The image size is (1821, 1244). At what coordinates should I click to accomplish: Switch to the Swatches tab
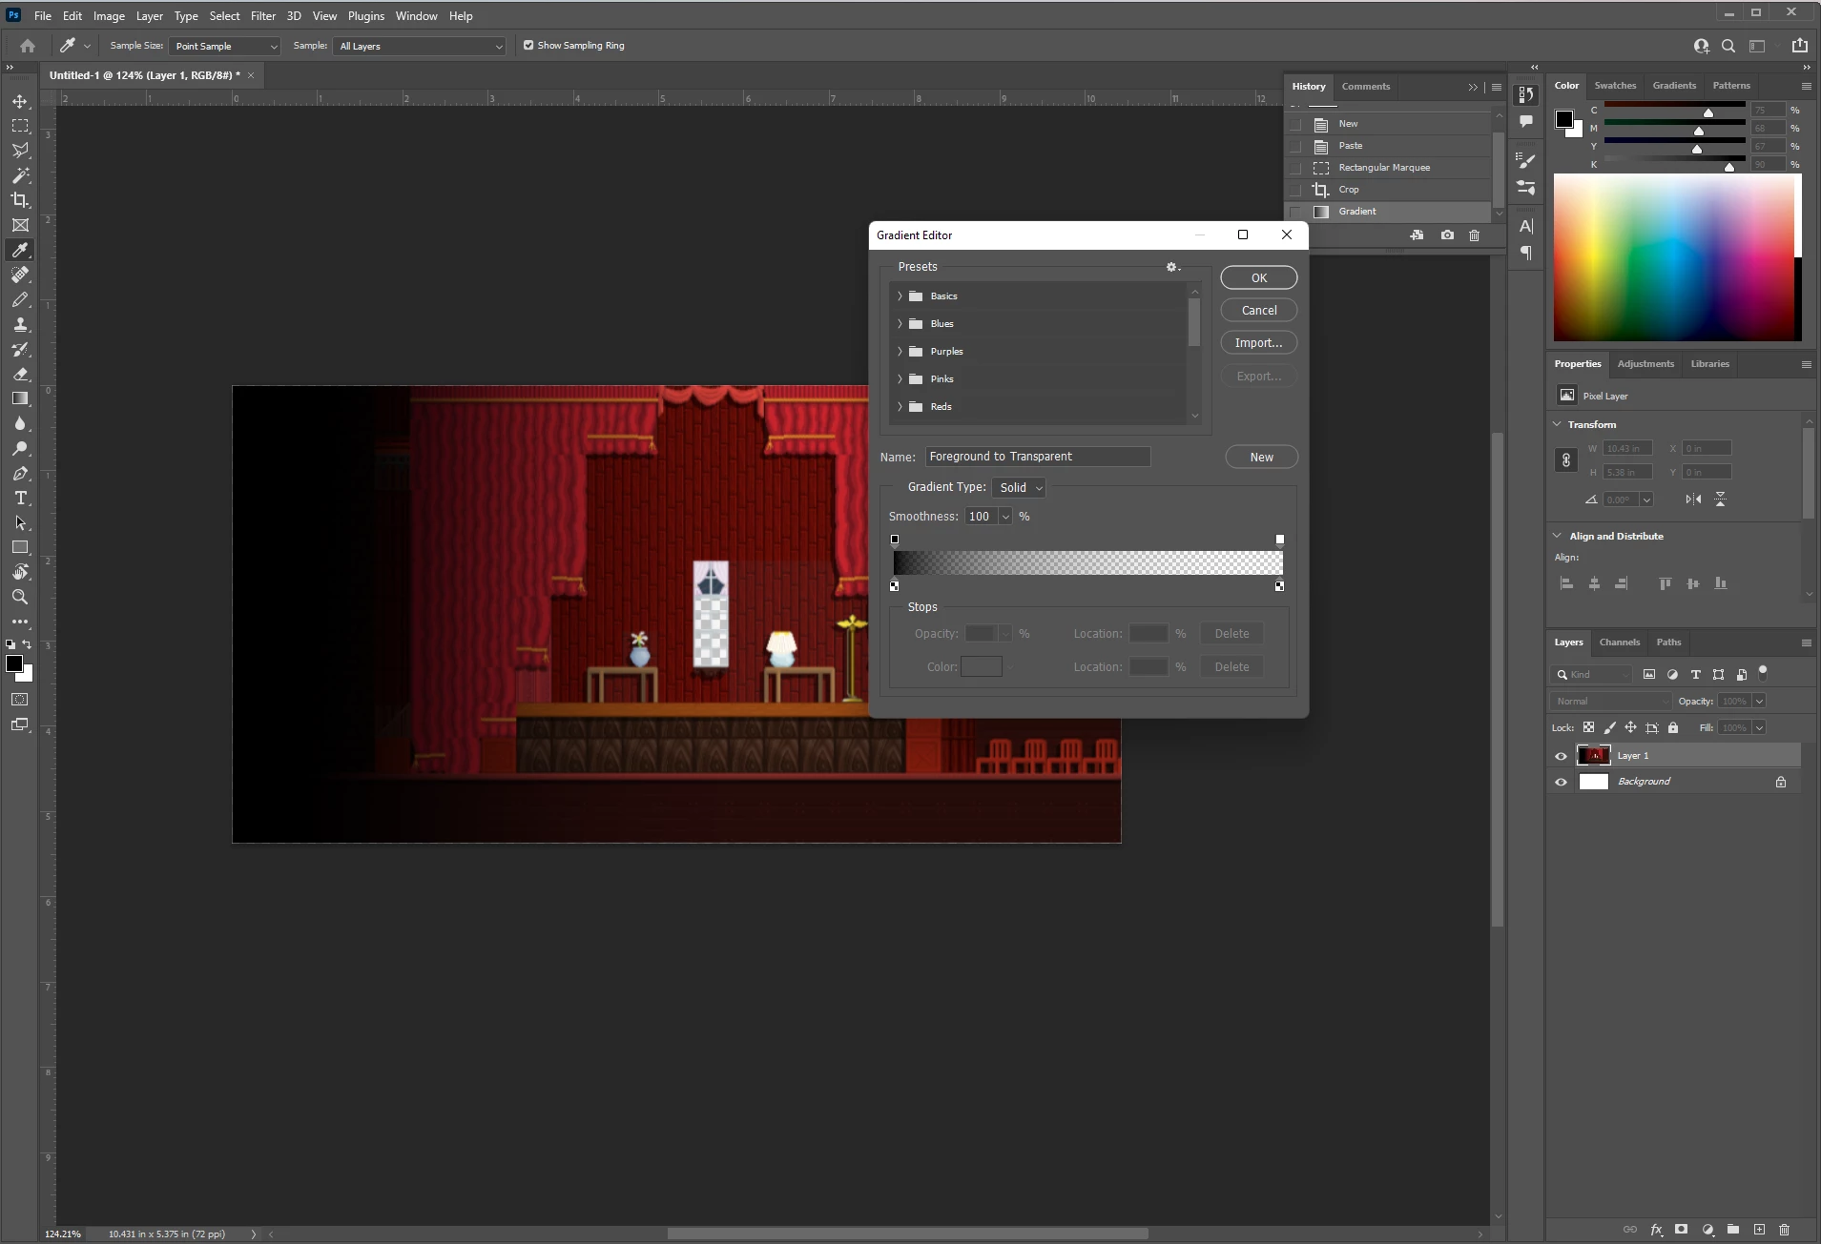pyautogui.click(x=1615, y=86)
